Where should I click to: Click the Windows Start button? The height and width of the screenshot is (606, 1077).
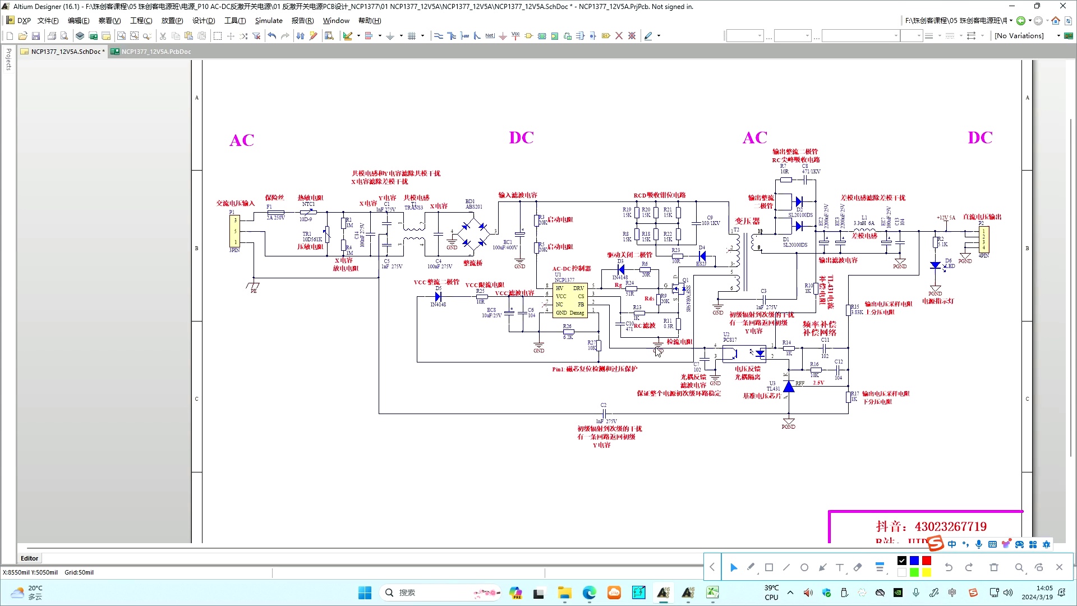click(x=365, y=593)
